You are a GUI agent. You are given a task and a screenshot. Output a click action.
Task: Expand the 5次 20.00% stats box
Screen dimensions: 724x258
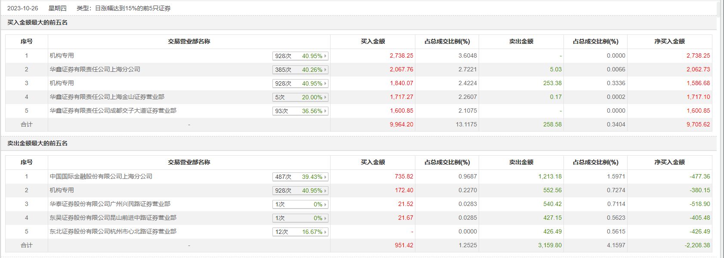(300, 97)
